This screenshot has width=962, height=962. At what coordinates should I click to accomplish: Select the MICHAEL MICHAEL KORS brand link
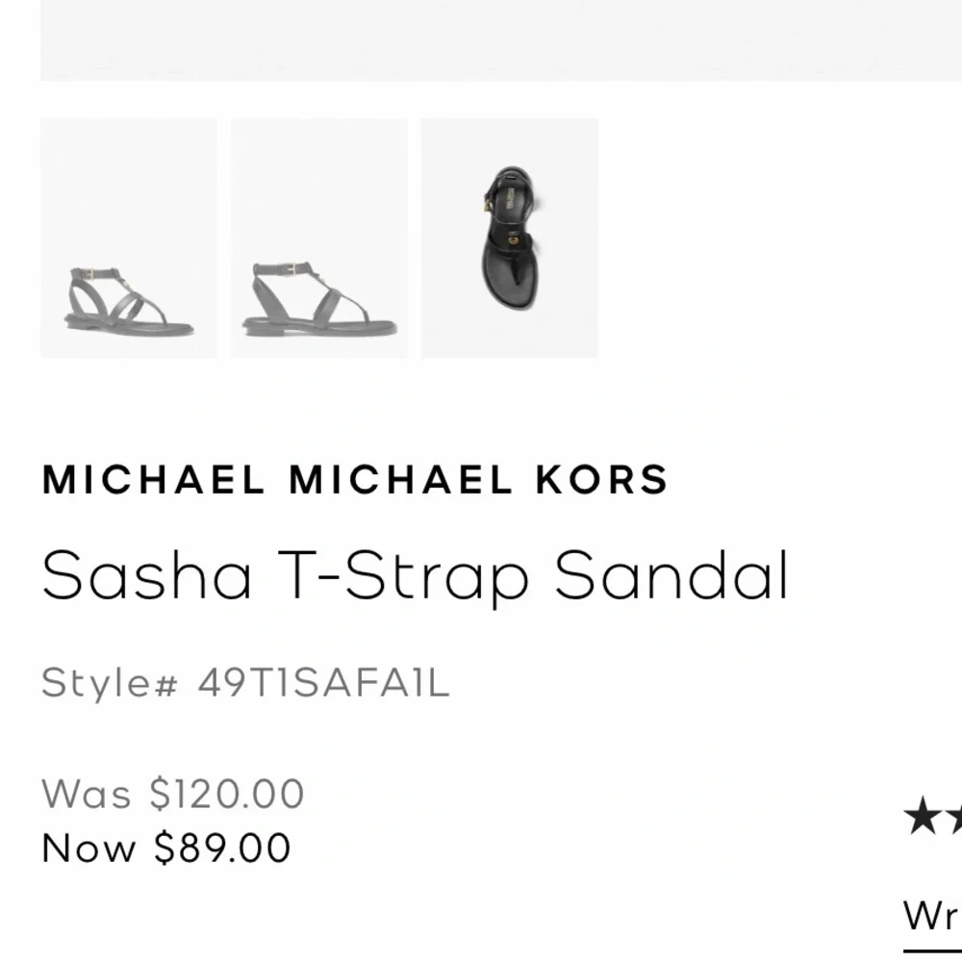click(355, 478)
